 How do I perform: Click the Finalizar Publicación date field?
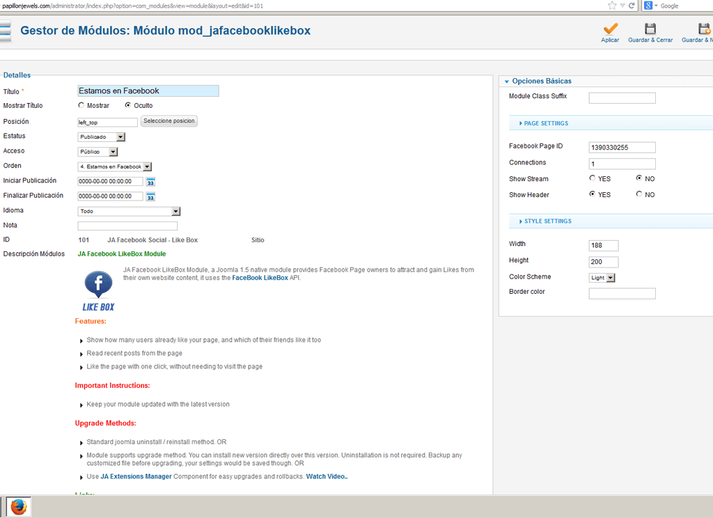point(111,196)
